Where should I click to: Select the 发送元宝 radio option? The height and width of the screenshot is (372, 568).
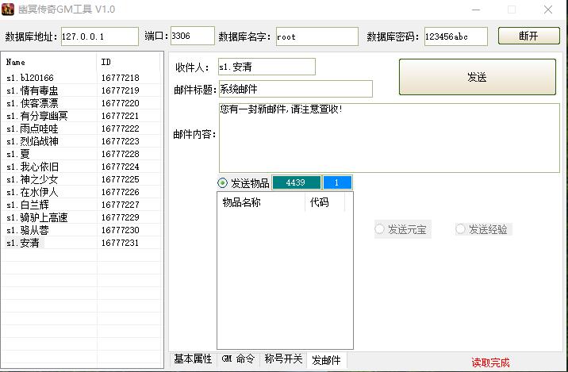(x=380, y=229)
